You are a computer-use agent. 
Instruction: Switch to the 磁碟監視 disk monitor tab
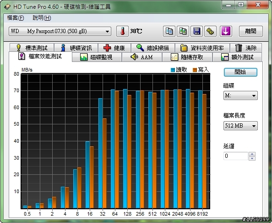click(x=97, y=57)
